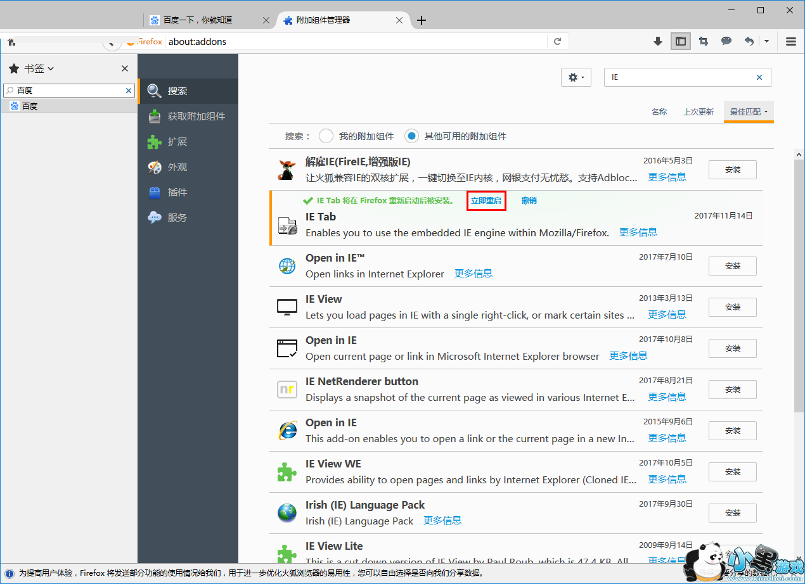The width and height of the screenshot is (805, 584).
Task: Sort results by 上次更新
Action: (699, 111)
